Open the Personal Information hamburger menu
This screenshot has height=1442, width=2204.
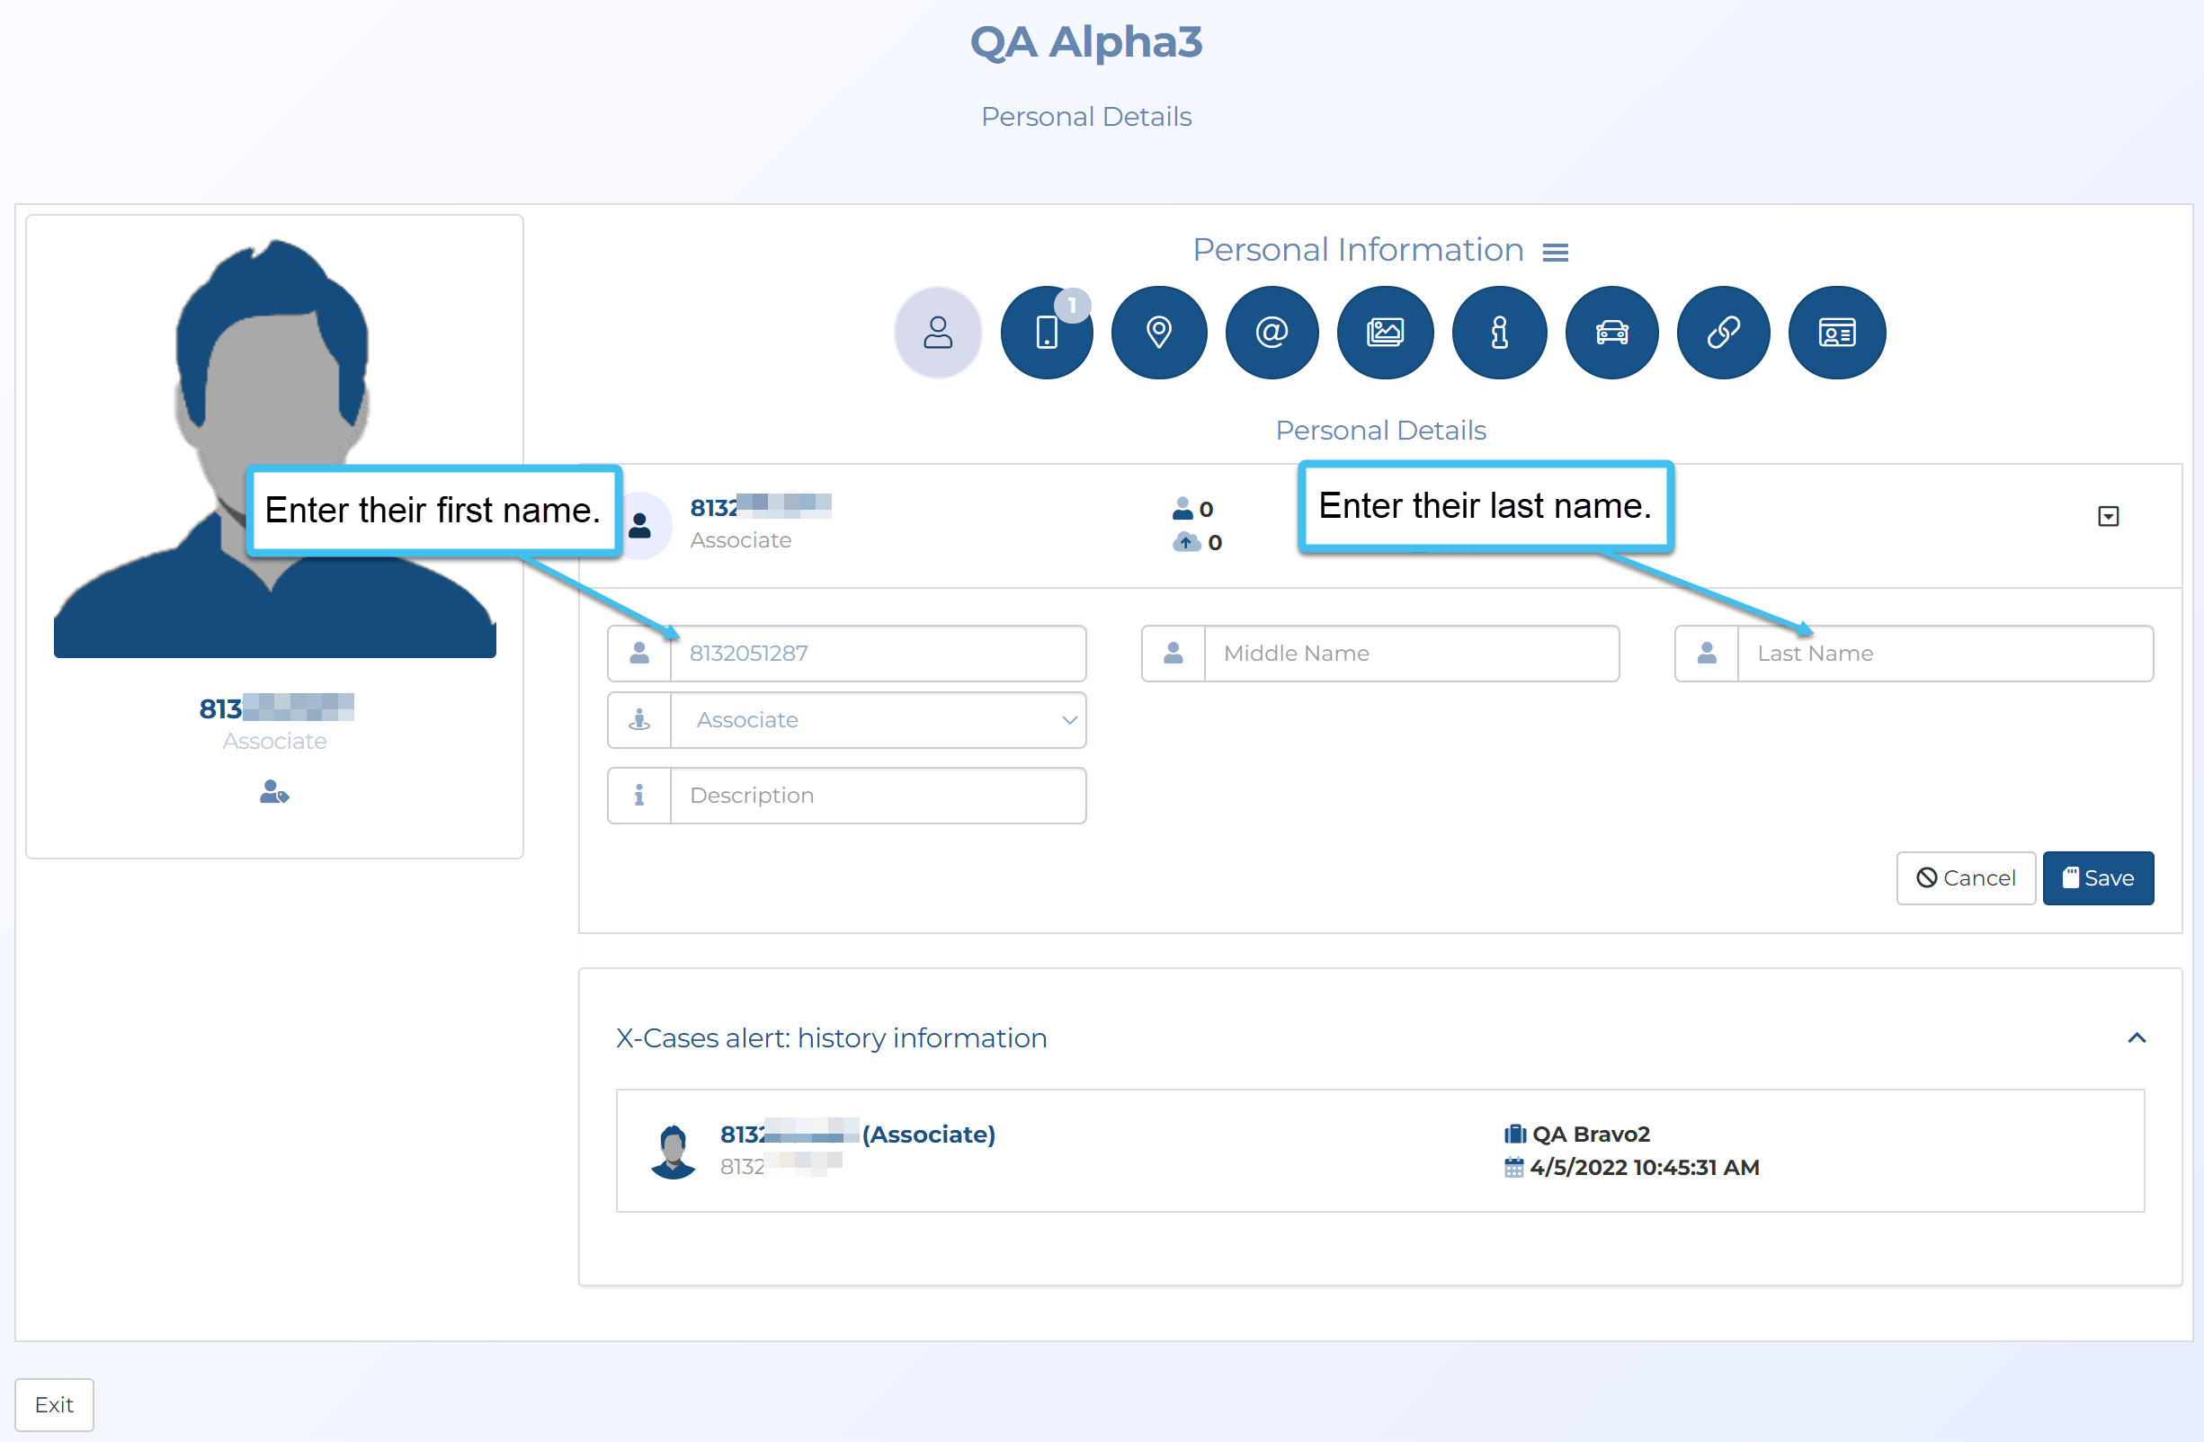tap(1555, 253)
